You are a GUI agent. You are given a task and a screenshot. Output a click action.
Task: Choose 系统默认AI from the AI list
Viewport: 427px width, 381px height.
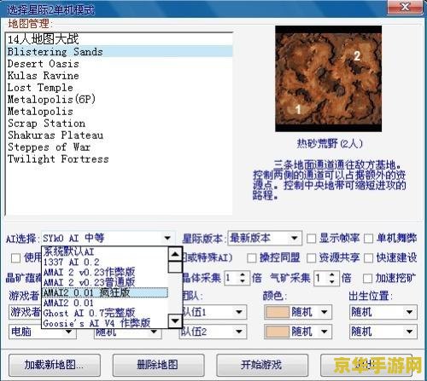(x=105, y=251)
